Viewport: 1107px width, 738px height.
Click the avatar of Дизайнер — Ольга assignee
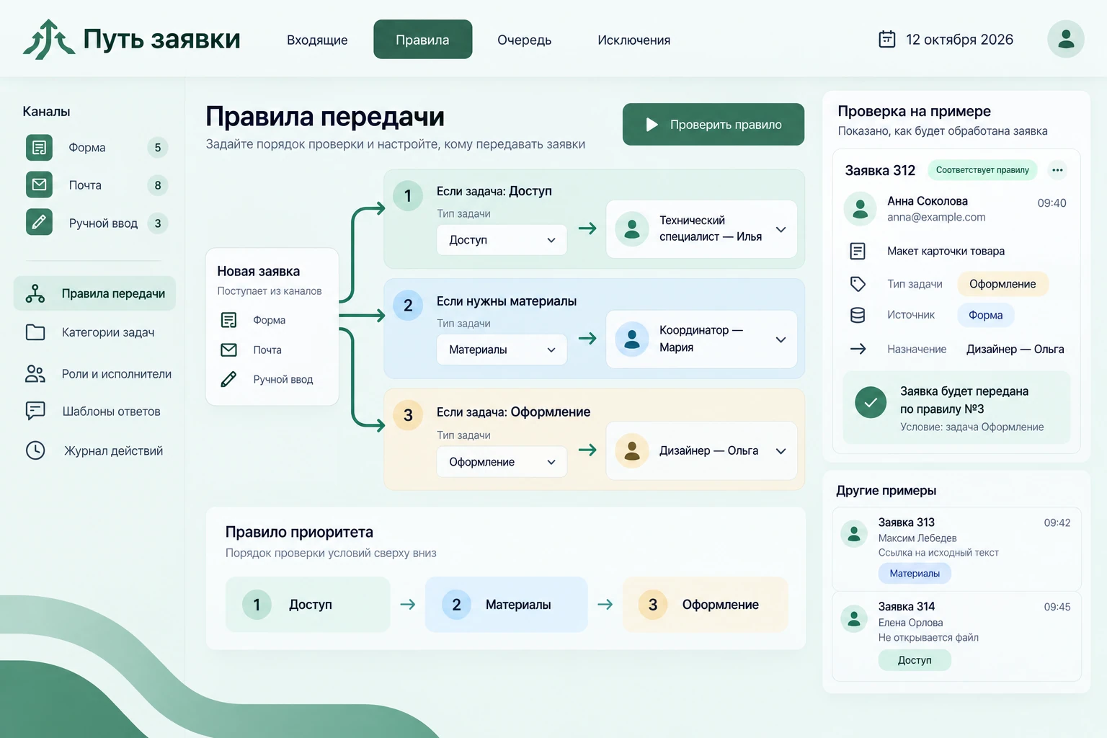[x=632, y=450]
